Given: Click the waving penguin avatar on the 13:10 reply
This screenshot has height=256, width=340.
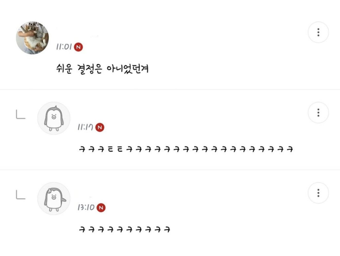Looking at the screenshot, I should pyautogui.click(x=54, y=199).
